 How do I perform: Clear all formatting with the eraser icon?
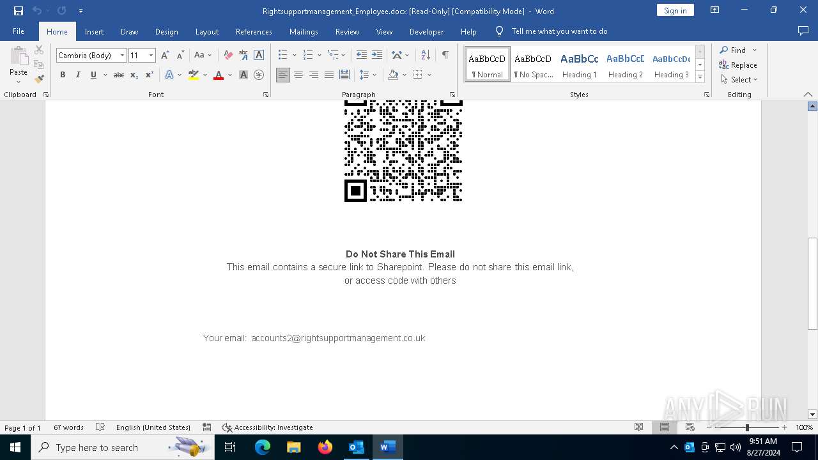coord(228,55)
